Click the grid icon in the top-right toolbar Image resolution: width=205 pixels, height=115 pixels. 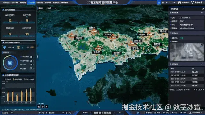163,2
